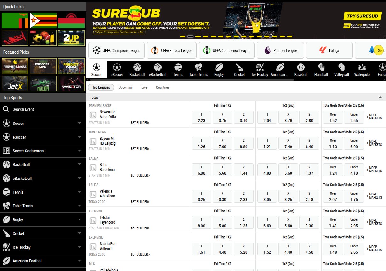Open More Markets for Betis vs Barcelona
The width and height of the screenshot is (386, 271).
click(x=375, y=169)
